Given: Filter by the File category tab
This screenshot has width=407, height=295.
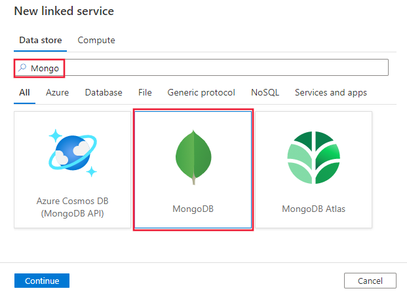Looking at the screenshot, I should click(x=145, y=92).
